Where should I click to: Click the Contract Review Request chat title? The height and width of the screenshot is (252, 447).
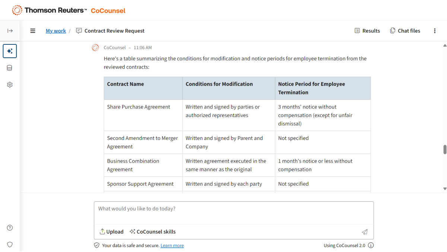(114, 31)
